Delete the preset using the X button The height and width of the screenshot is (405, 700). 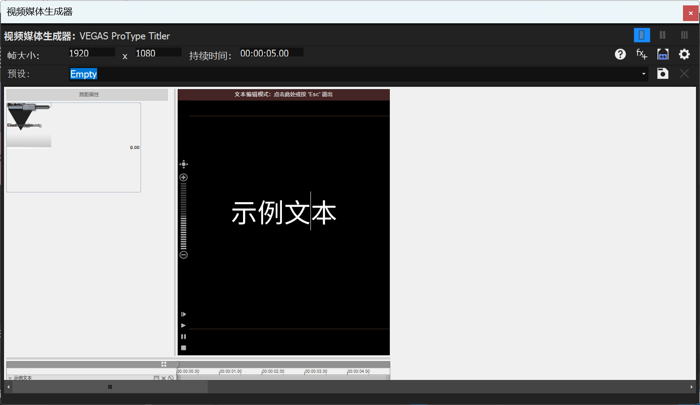click(684, 73)
